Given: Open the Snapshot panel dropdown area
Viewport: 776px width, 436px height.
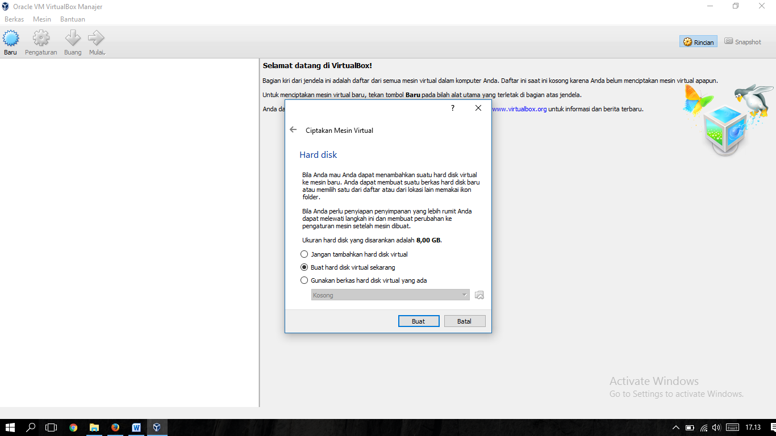Looking at the screenshot, I should click(742, 41).
